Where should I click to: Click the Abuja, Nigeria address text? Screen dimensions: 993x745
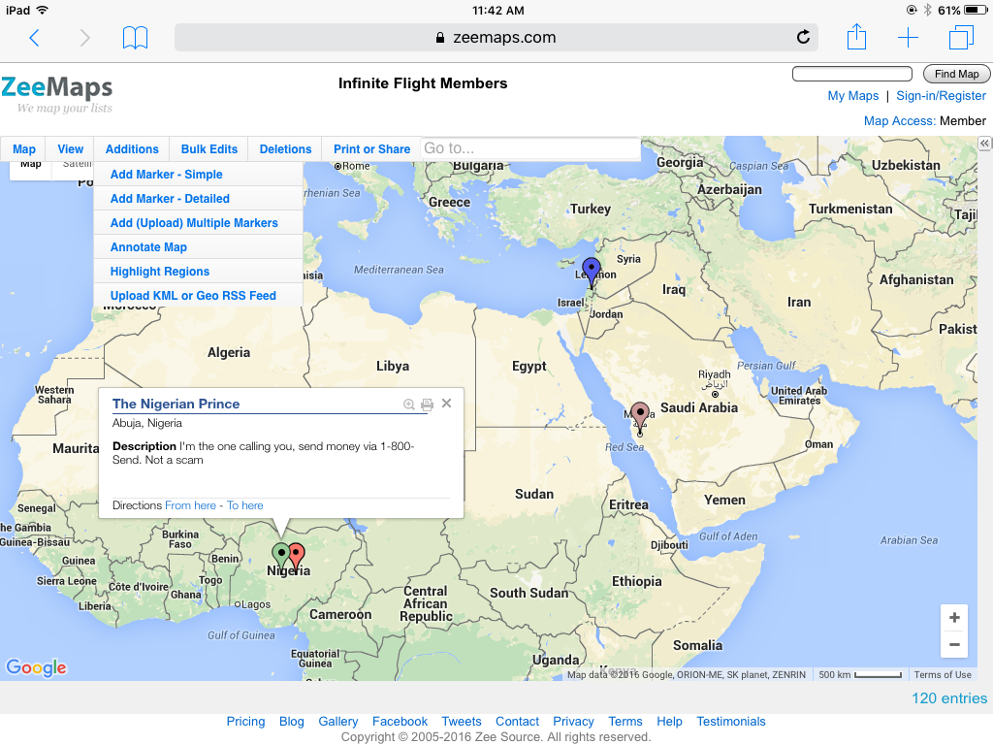[147, 423]
